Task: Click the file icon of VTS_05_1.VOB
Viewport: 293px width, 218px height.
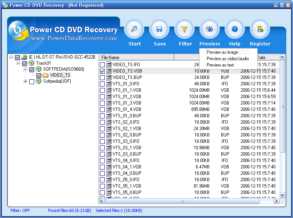Action: (109, 186)
